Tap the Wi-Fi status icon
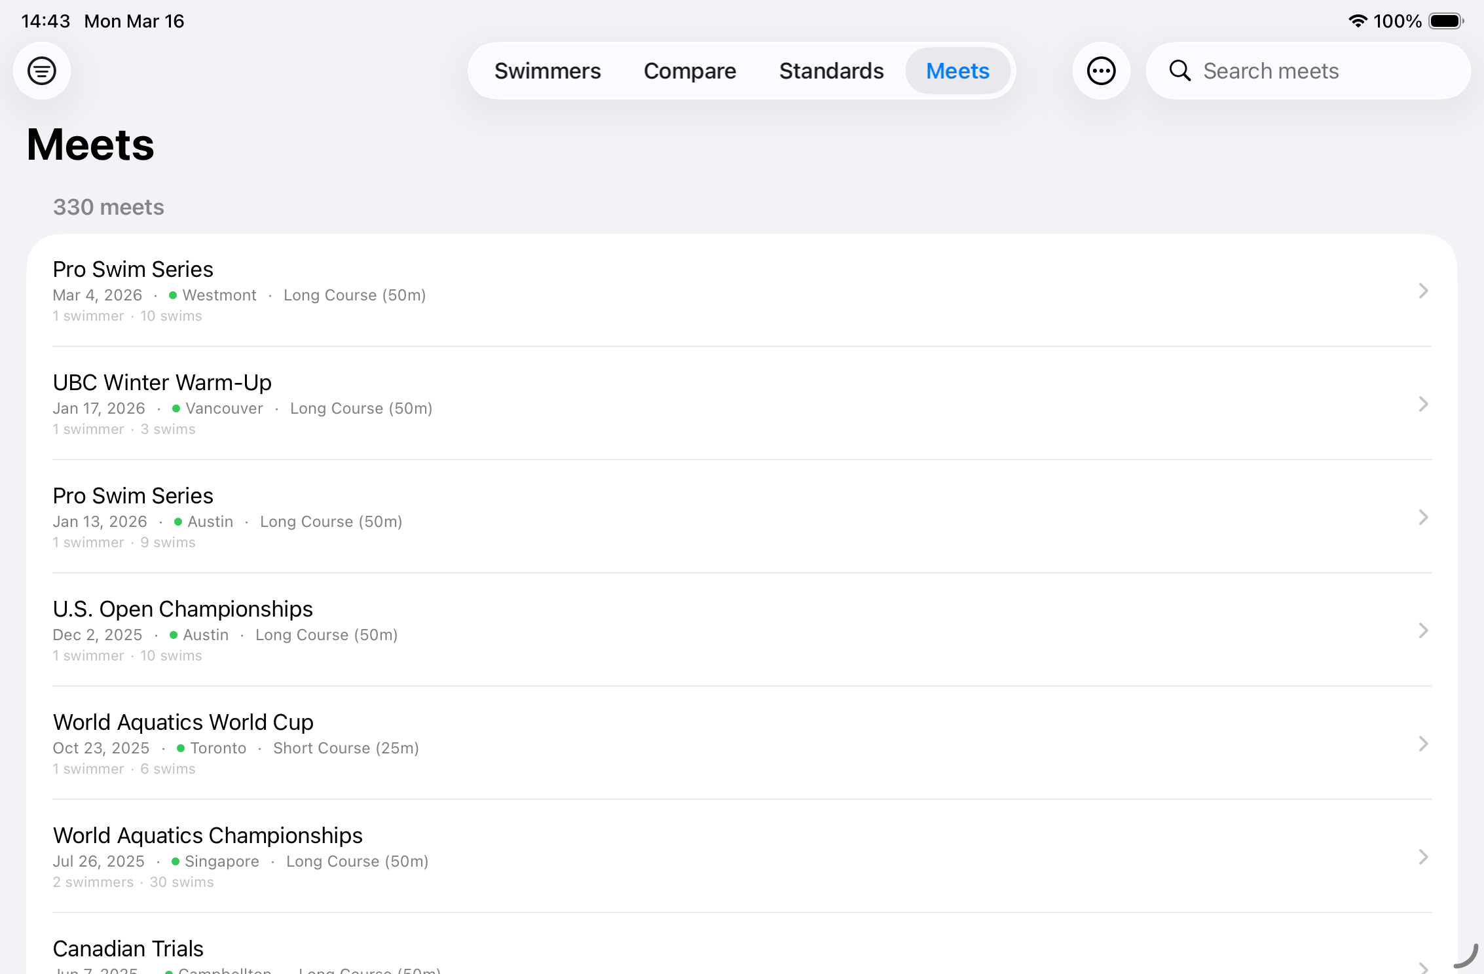This screenshot has width=1484, height=974. click(x=1358, y=21)
